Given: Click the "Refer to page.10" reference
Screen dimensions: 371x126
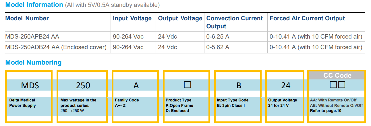Looking at the screenshot, I should pos(326,111).
